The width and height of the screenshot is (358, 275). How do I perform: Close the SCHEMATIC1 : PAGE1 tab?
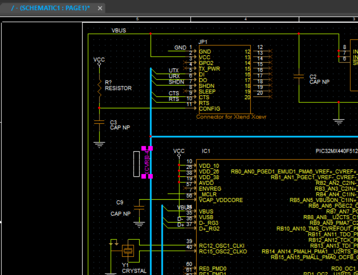tap(100, 8)
